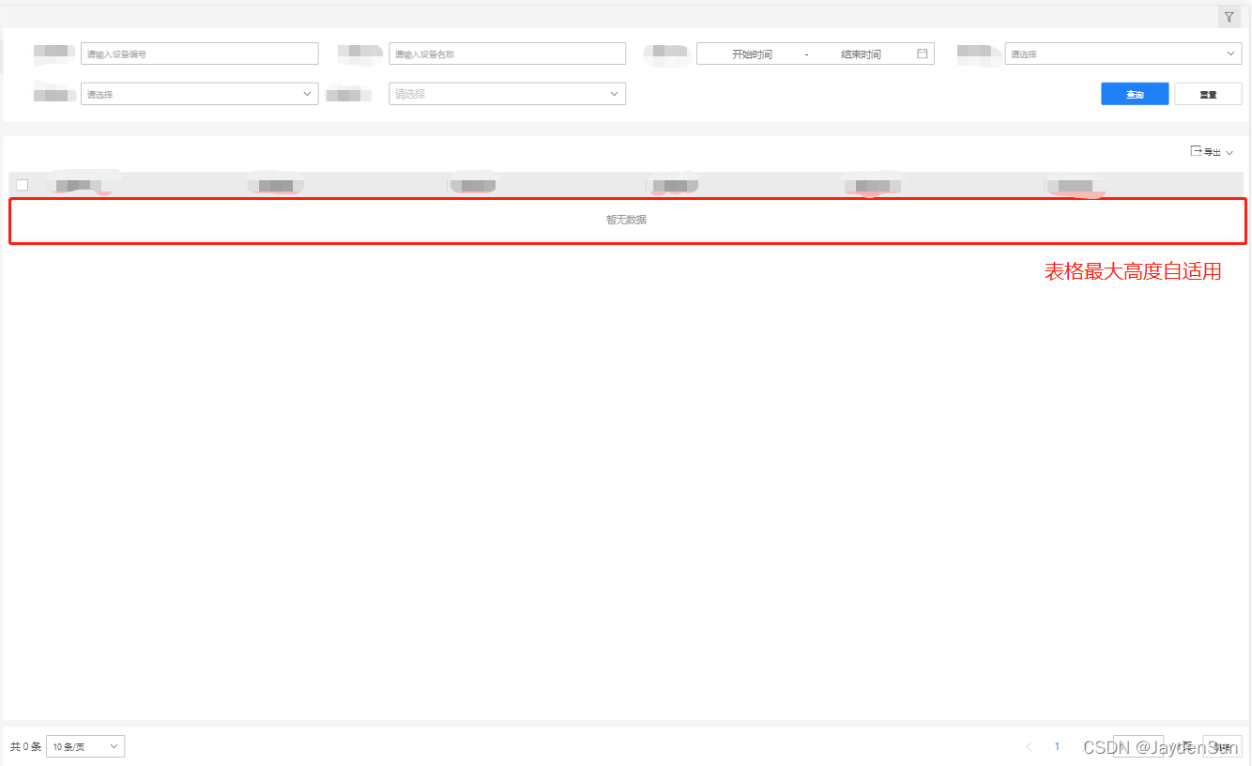Viewport: 1252px width, 766px height.
Task: Expand the 导出 dropdown chevron
Action: coord(1229,152)
